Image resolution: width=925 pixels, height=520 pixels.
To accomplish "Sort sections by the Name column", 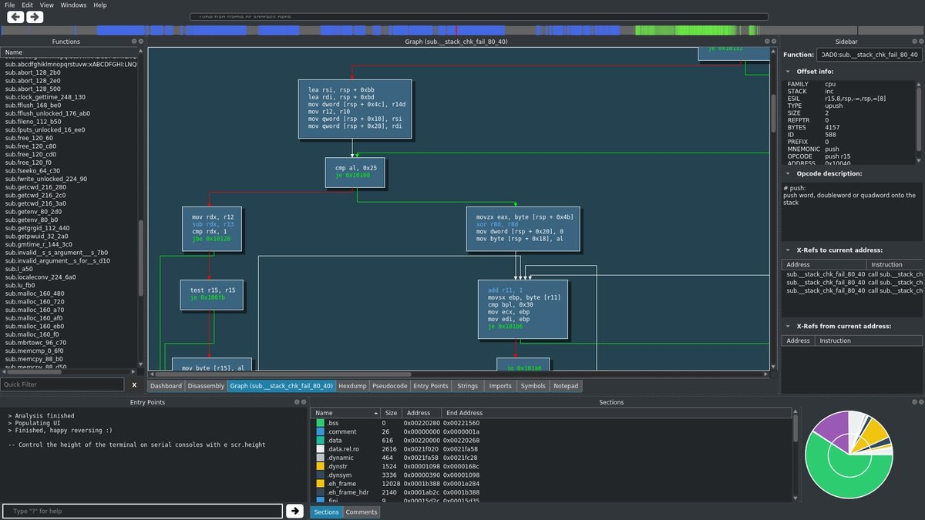I will tap(345, 413).
